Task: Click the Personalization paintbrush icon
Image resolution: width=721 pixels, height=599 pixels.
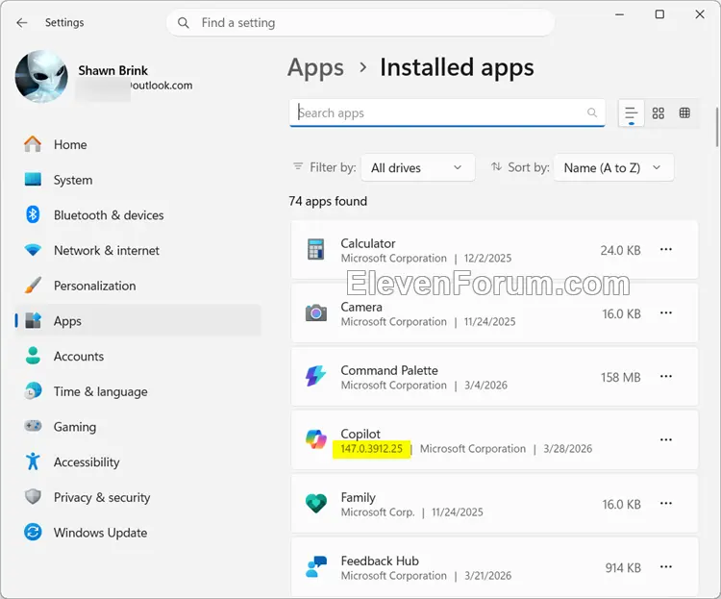Action: click(x=33, y=286)
